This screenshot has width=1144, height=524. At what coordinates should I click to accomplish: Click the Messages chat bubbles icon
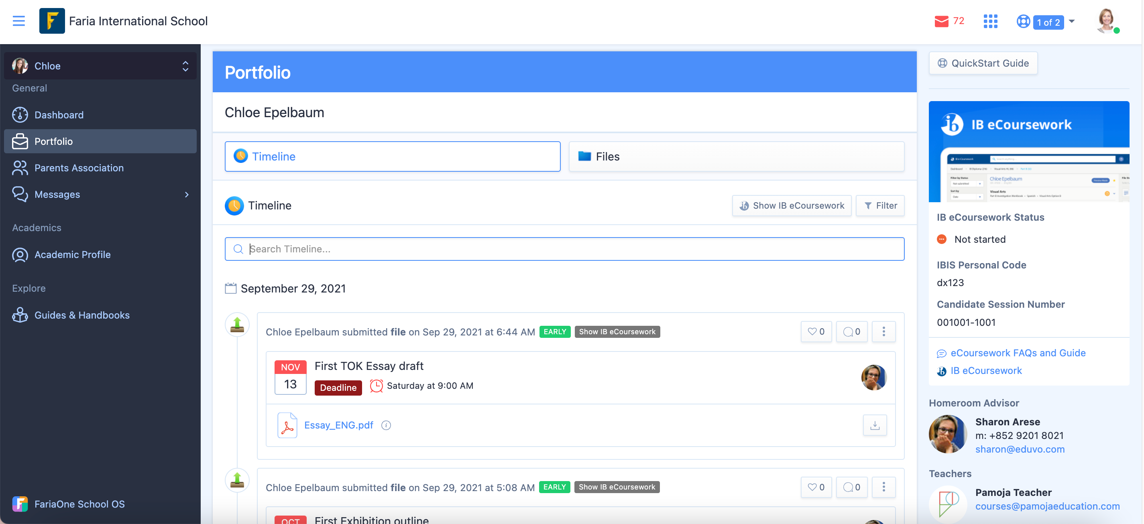pyautogui.click(x=20, y=195)
